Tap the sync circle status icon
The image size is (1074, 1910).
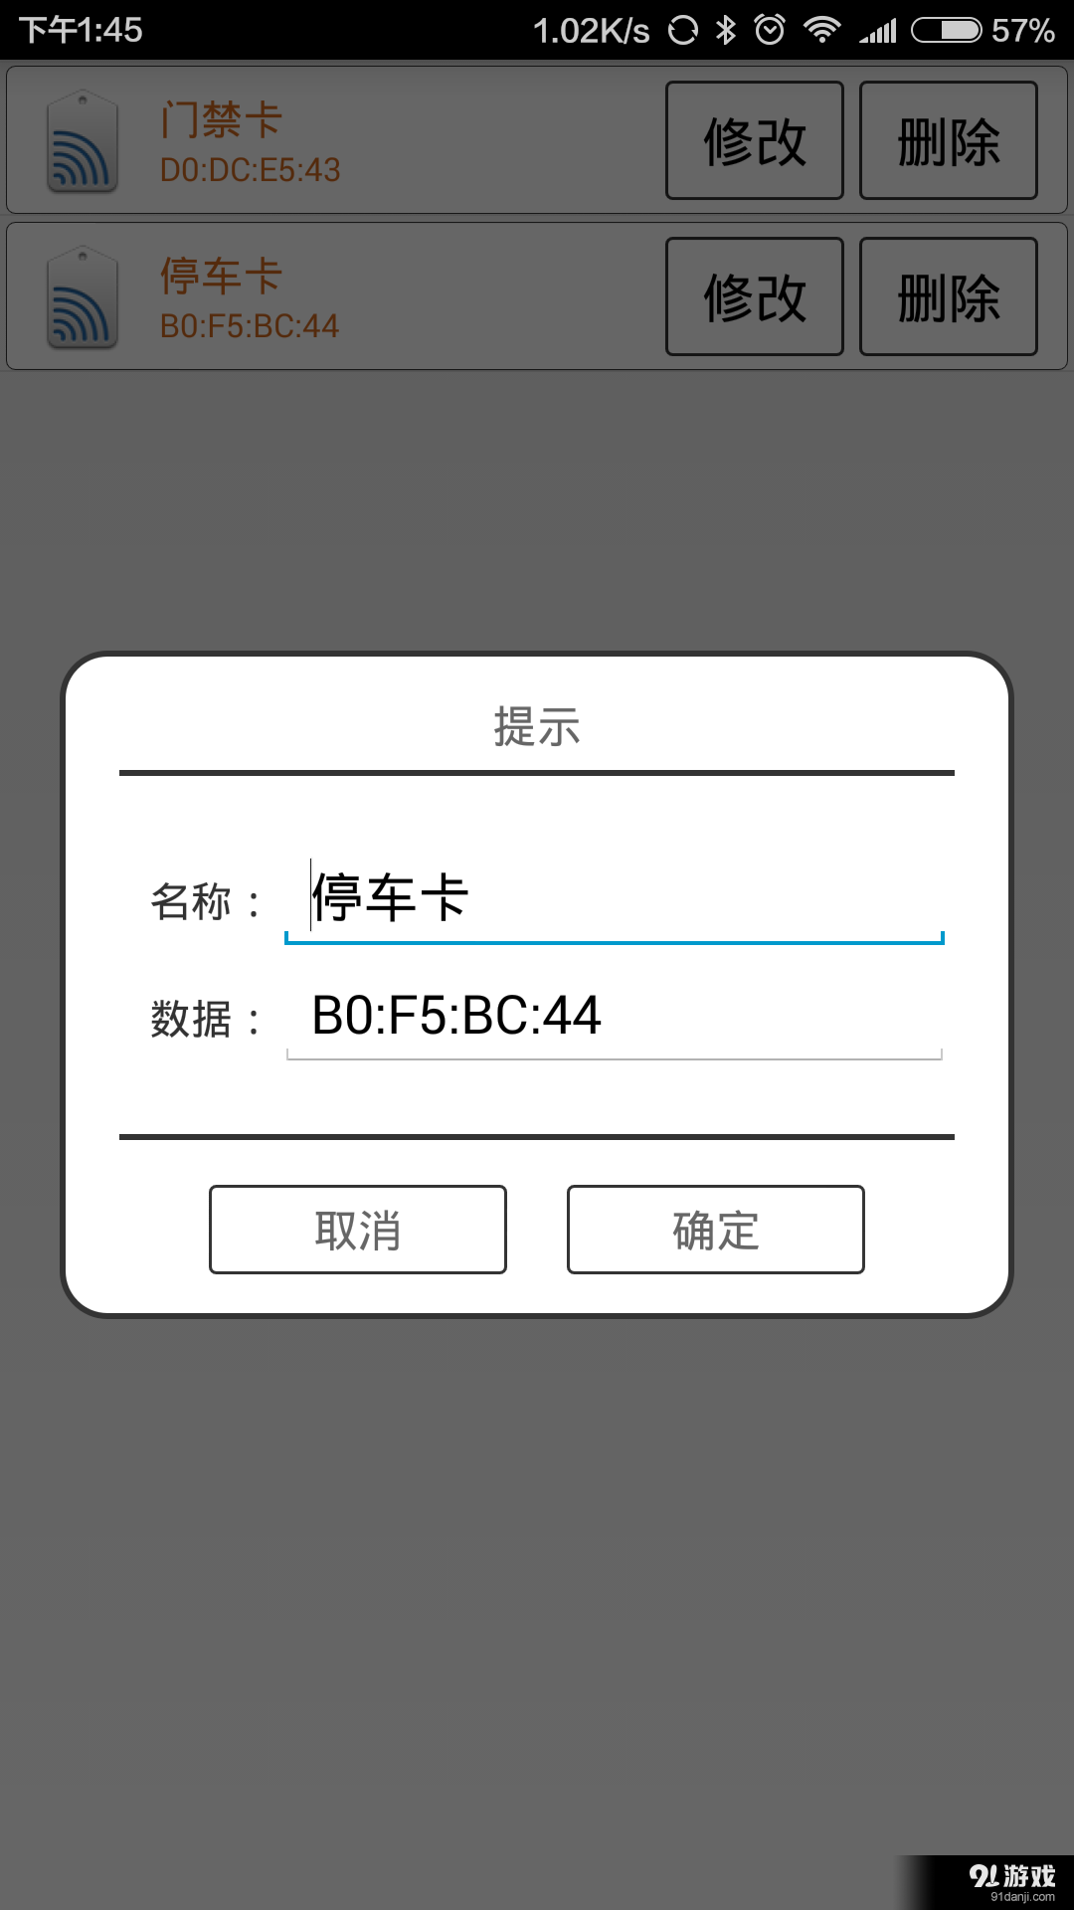click(683, 30)
